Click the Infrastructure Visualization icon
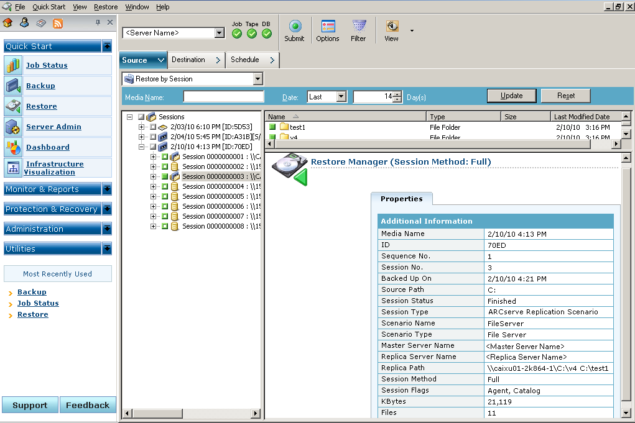The image size is (635, 423). pyautogui.click(x=13, y=168)
